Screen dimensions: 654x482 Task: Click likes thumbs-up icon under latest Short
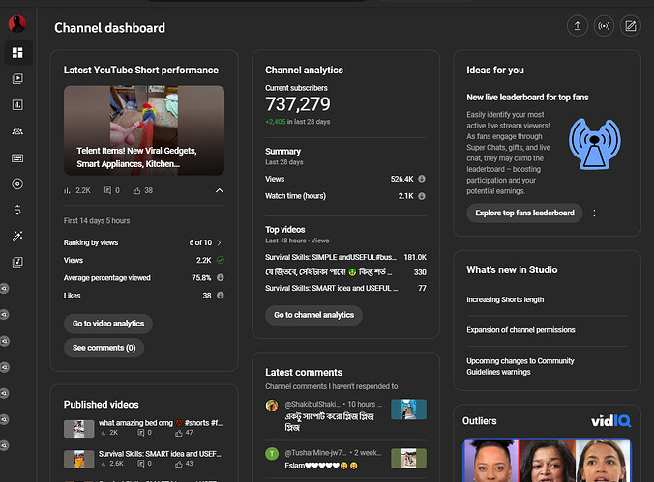click(136, 190)
